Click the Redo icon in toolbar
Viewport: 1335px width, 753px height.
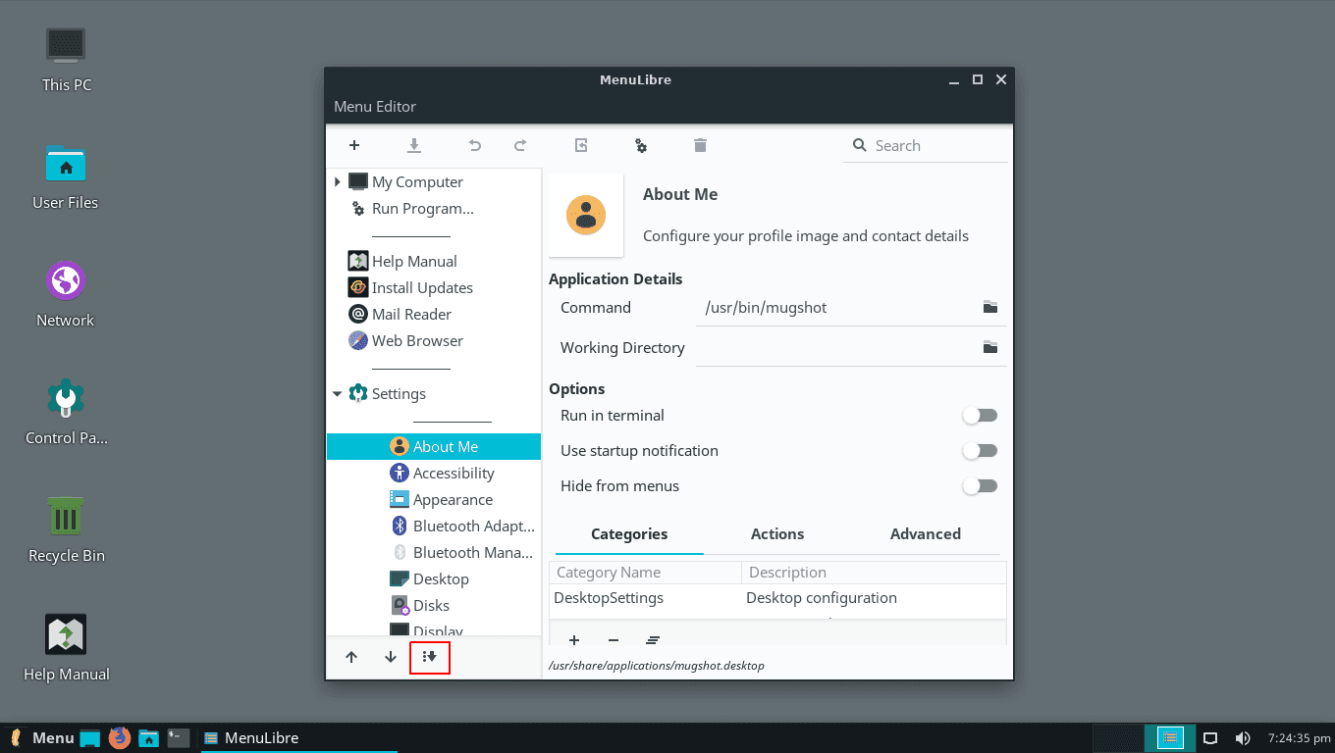pos(520,145)
